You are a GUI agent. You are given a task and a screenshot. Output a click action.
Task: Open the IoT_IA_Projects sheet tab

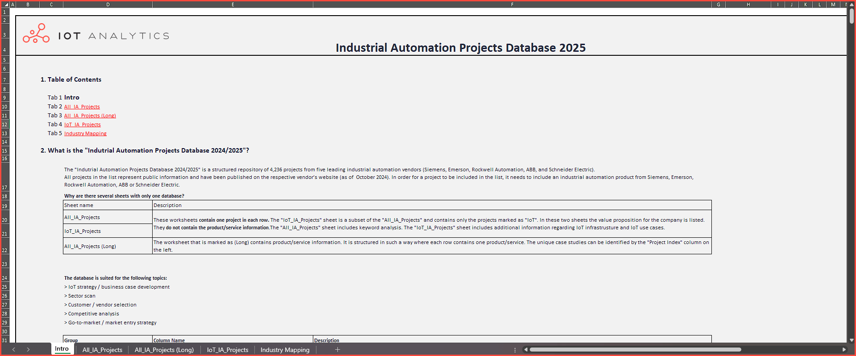tap(228, 350)
